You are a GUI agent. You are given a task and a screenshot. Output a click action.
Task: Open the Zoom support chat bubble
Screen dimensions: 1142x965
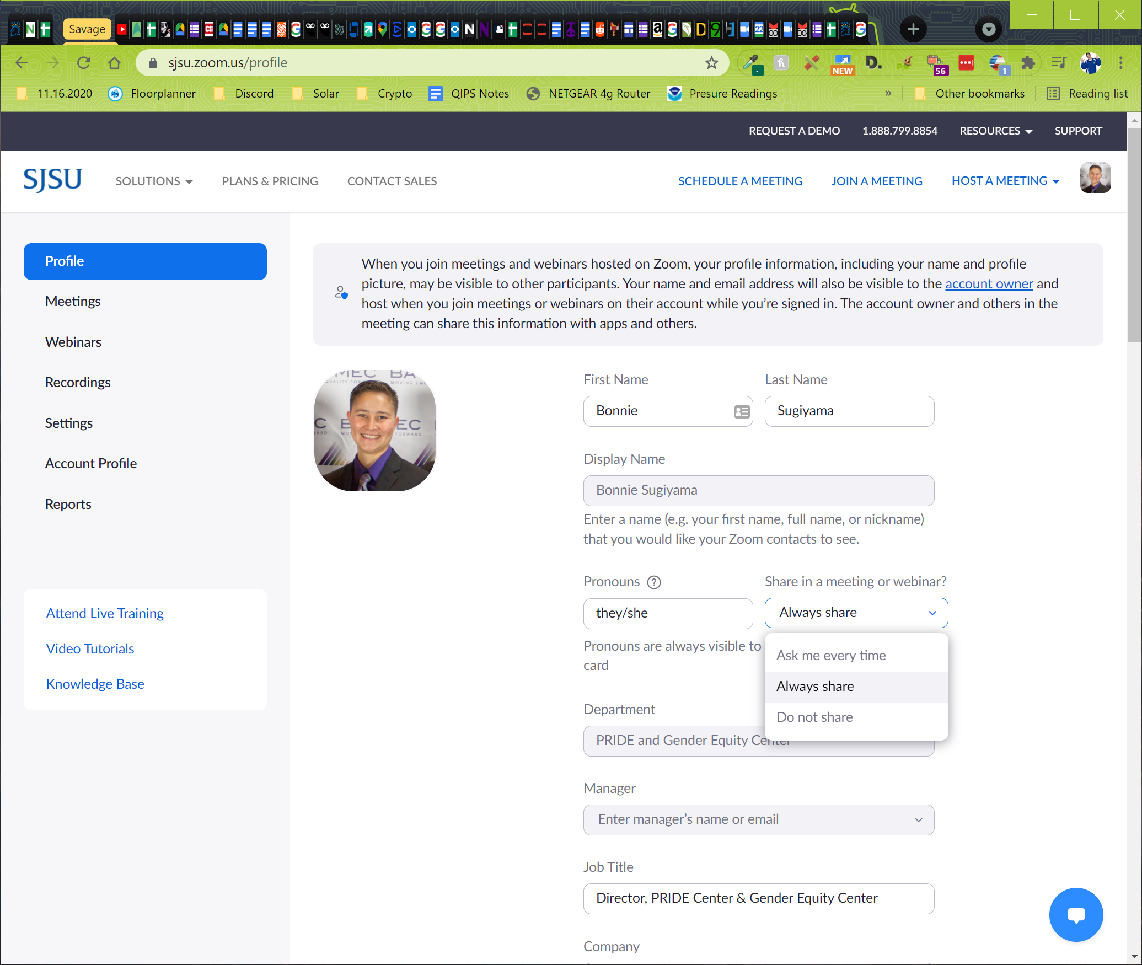1076,914
